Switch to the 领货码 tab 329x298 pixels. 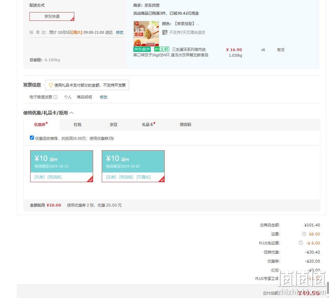click(x=185, y=124)
